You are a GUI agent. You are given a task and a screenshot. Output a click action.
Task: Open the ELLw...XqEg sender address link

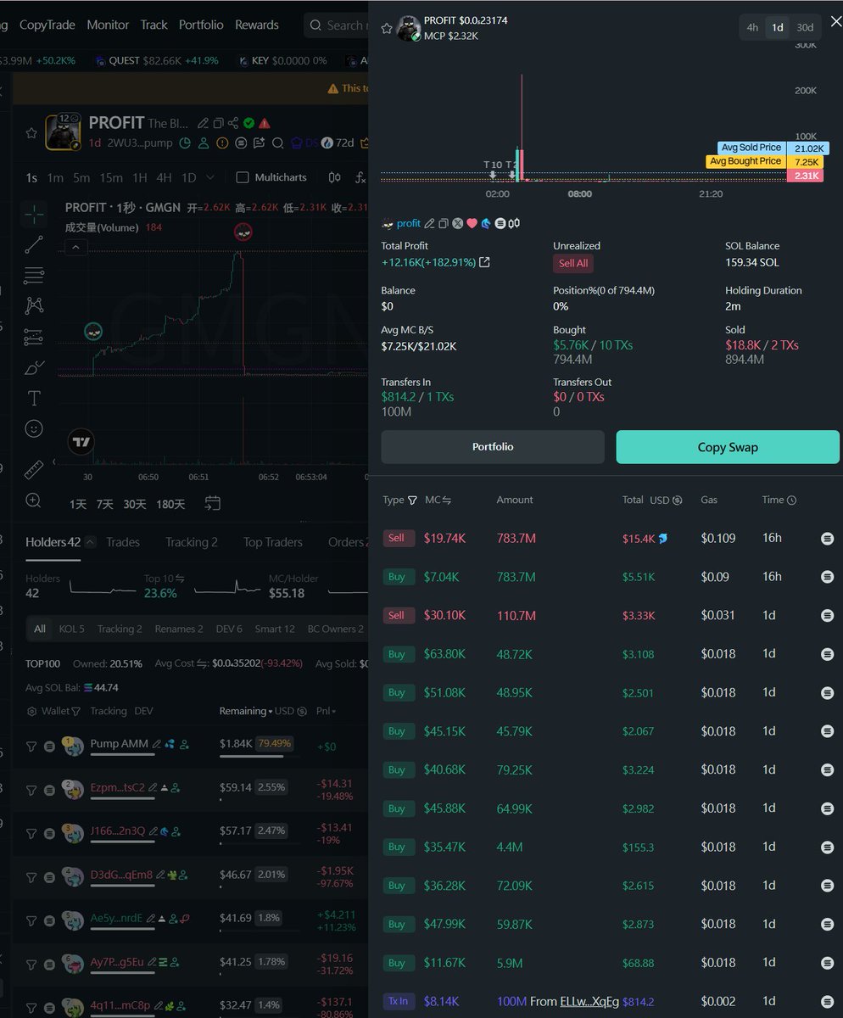[589, 1002]
